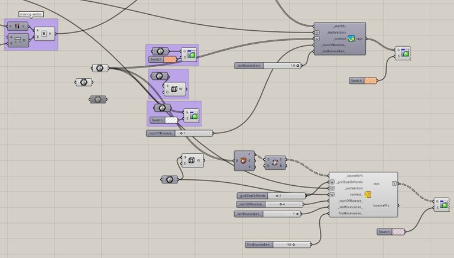Click the _sourceSrfs input label

tap(354, 176)
